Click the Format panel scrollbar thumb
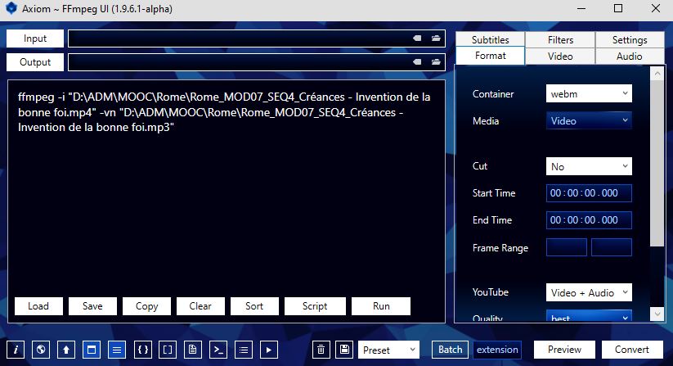The width and height of the screenshot is (673, 366). coord(657,163)
